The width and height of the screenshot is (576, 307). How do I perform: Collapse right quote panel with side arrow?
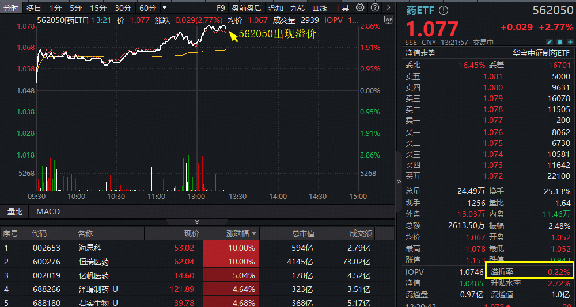(399, 181)
